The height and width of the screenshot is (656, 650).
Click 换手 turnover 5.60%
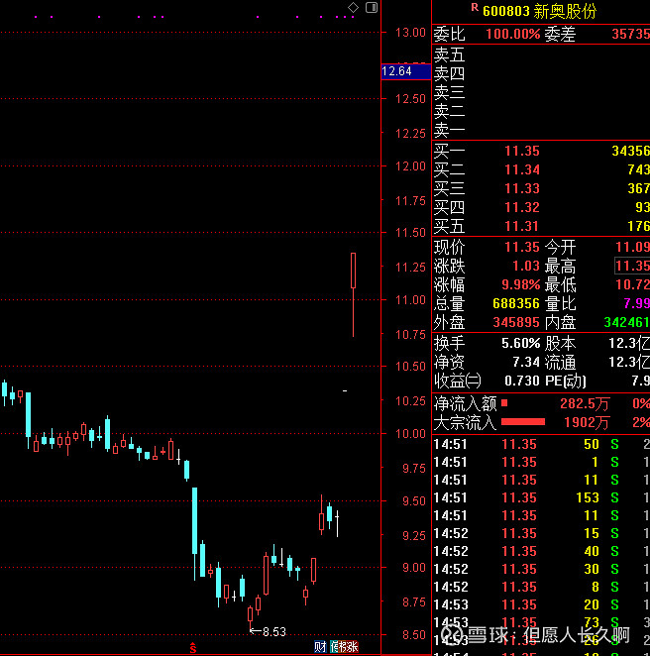(x=521, y=344)
